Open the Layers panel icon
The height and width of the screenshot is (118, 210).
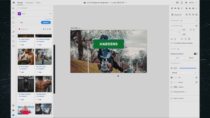13,110
